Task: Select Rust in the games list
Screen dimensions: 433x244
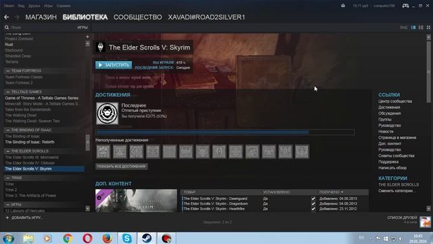Action: [9, 44]
